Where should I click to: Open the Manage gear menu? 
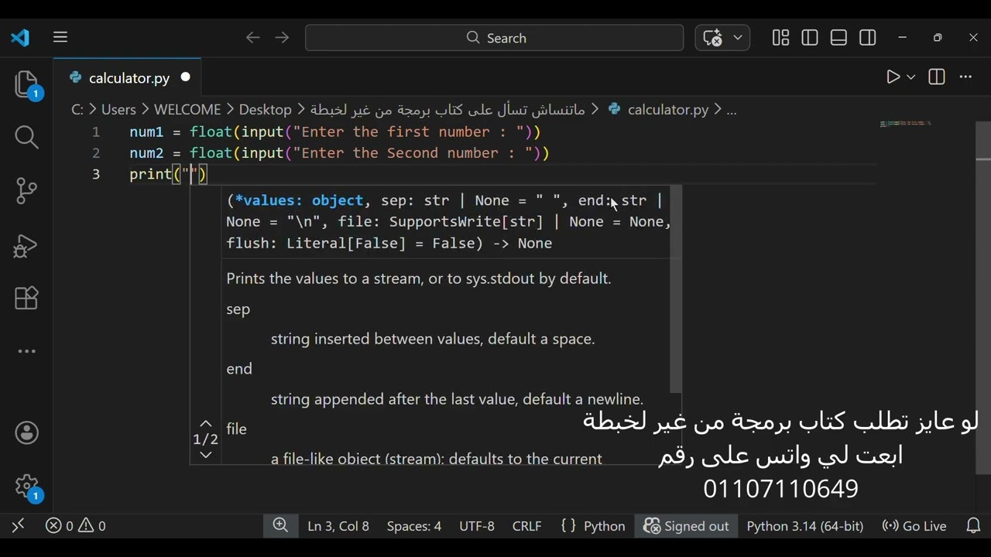click(26, 487)
